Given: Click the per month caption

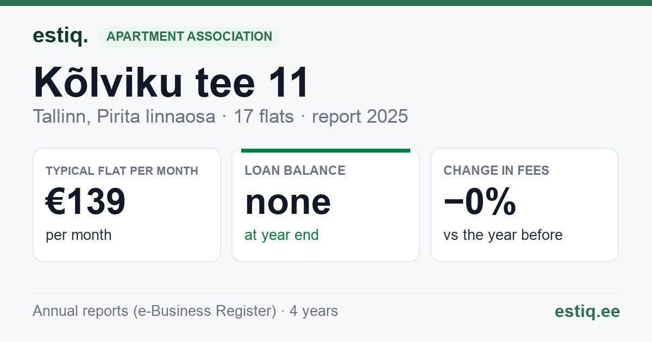Looking at the screenshot, I should [x=79, y=235].
